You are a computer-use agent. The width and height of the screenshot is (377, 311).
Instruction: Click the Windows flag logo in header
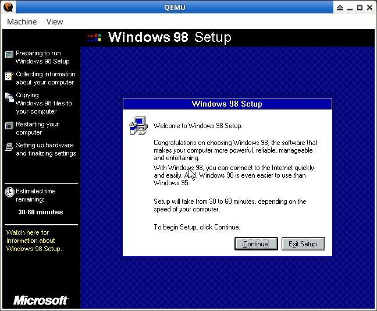click(x=94, y=38)
